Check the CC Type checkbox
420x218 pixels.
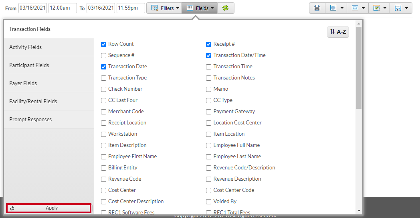pos(209,101)
